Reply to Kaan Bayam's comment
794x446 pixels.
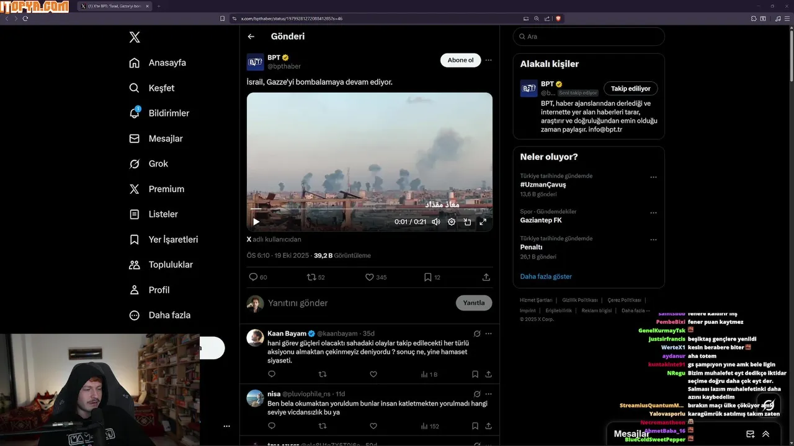tap(272, 374)
